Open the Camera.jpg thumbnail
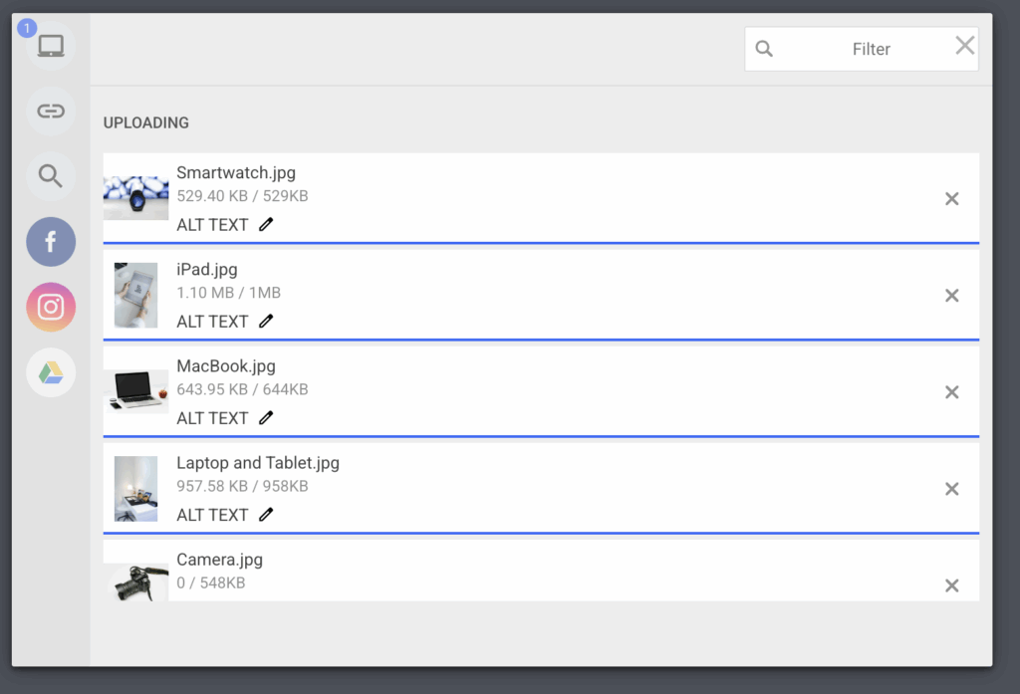 [135, 581]
